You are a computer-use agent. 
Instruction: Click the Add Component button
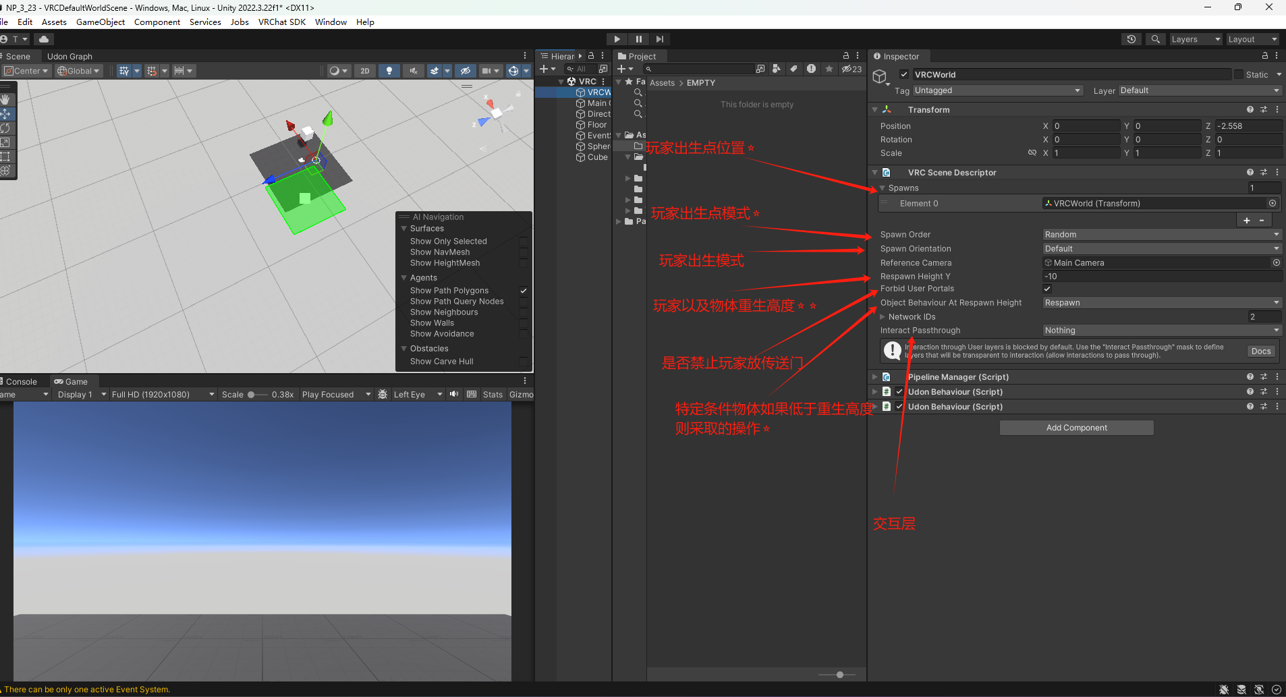(1077, 428)
